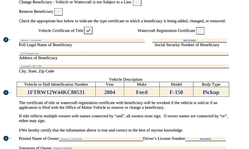Image resolution: width=249 pixels, height=149 pixels.
Task: Uncheck the Vehicle Certificate of Title box
Action: point(88,31)
